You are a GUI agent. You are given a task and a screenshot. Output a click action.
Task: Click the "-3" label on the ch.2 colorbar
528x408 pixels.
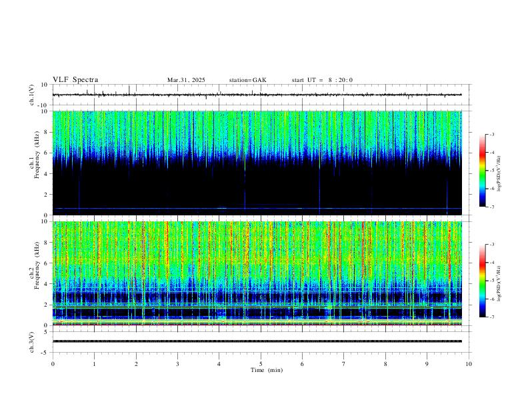tap(492, 245)
